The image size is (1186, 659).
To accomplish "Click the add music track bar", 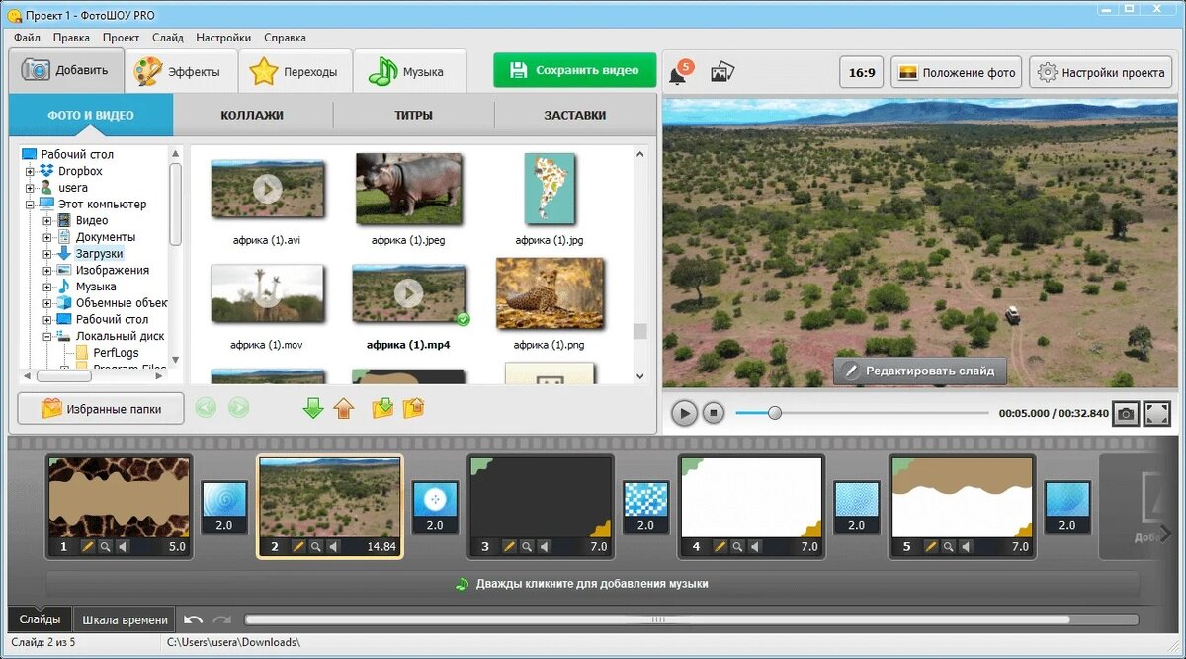I will [x=591, y=583].
